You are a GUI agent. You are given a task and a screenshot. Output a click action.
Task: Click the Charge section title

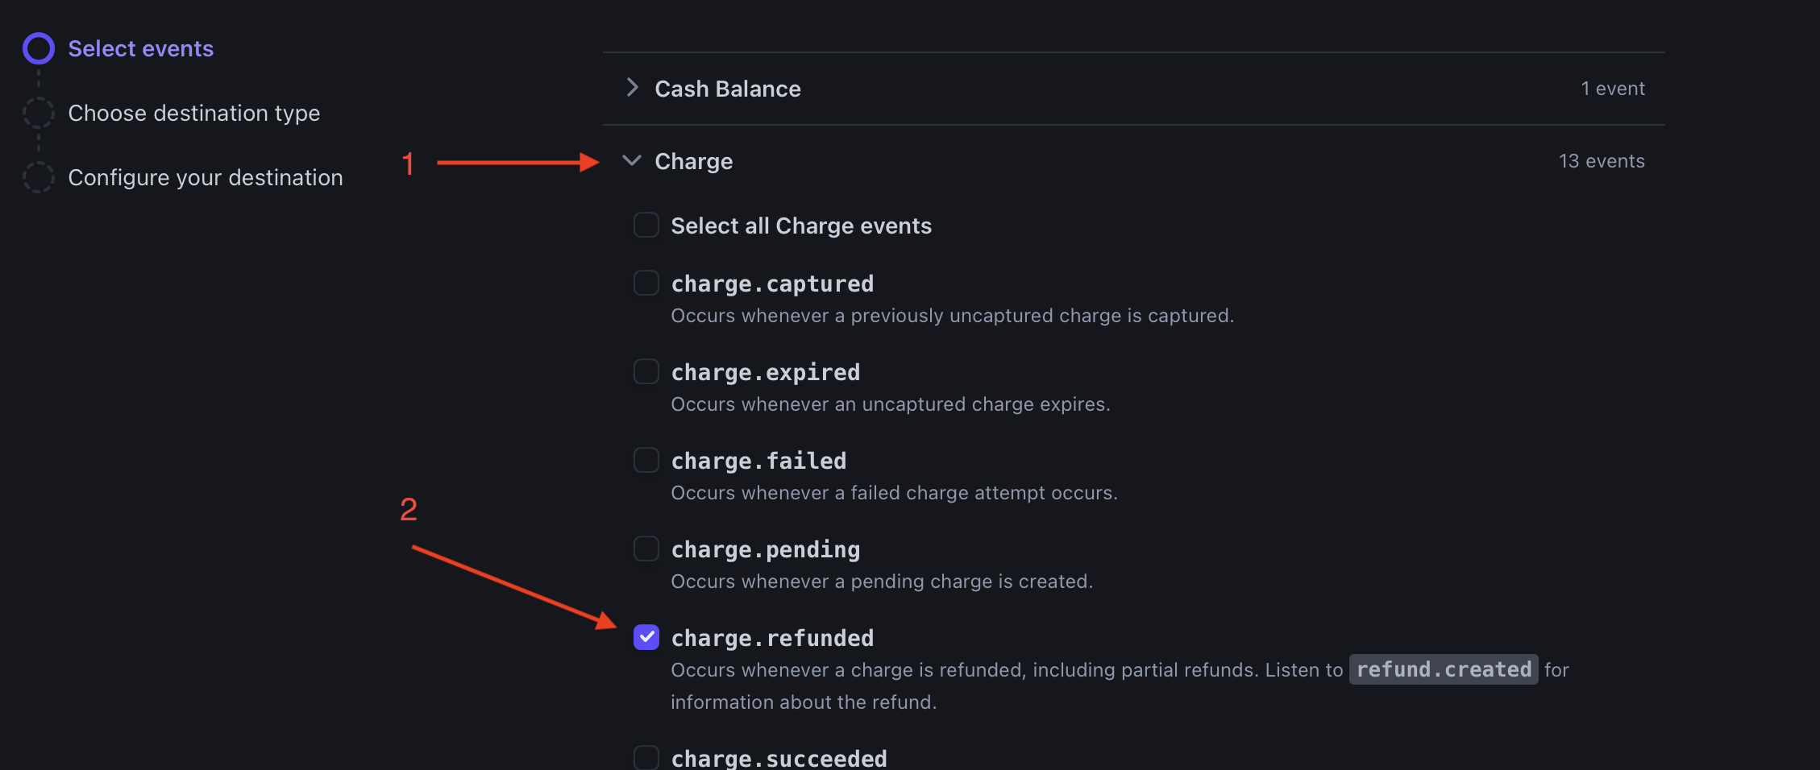(x=694, y=161)
